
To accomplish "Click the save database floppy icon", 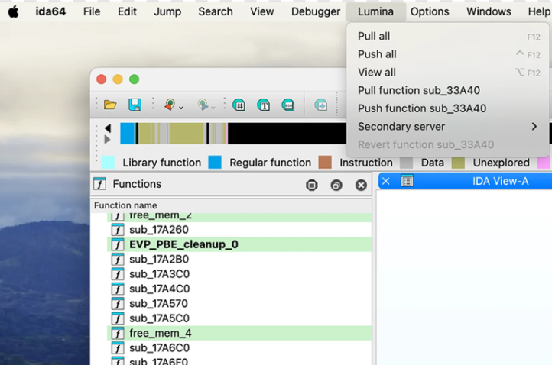I will click(135, 105).
